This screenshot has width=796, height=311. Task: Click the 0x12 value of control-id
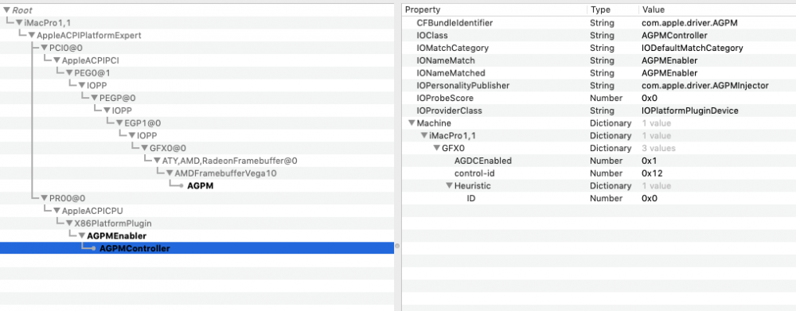(x=652, y=173)
